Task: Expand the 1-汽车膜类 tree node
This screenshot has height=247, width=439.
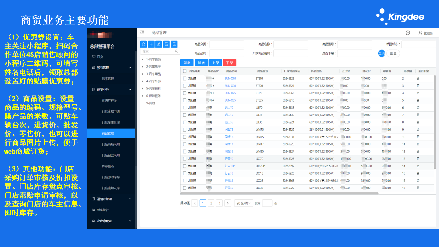Action: pyautogui.click(x=143, y=59)
